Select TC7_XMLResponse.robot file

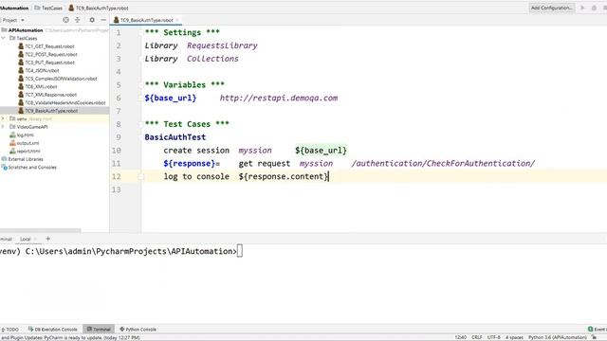coord(50,95)
